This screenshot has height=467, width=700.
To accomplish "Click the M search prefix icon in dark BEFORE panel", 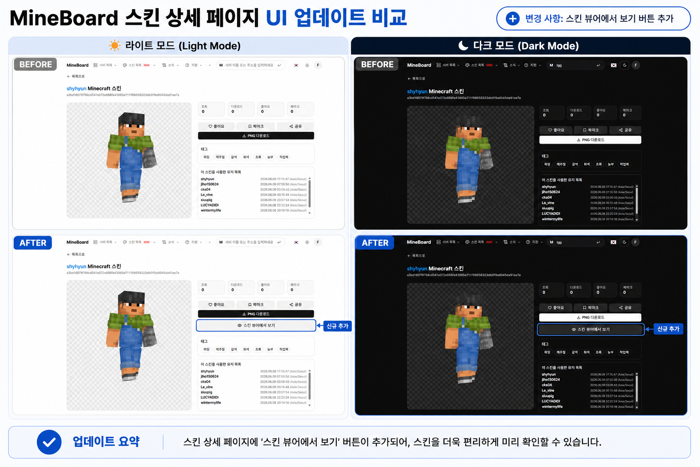I will coord(551,65).
